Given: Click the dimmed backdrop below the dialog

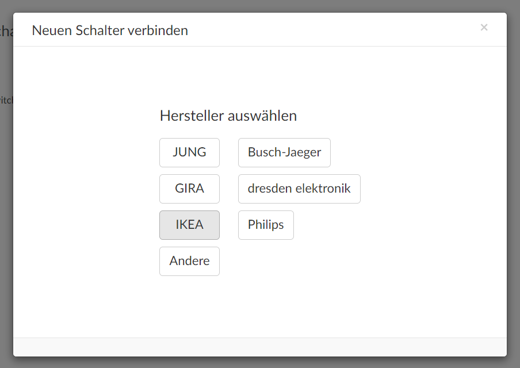Looking at the screenshot, I should tap(260, 363).
